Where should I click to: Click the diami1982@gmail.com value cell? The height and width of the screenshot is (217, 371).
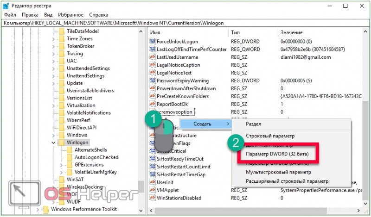306,57
